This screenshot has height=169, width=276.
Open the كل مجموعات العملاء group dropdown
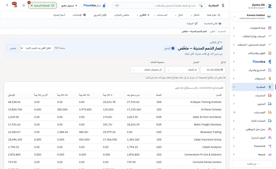click(x=147, y=70)
